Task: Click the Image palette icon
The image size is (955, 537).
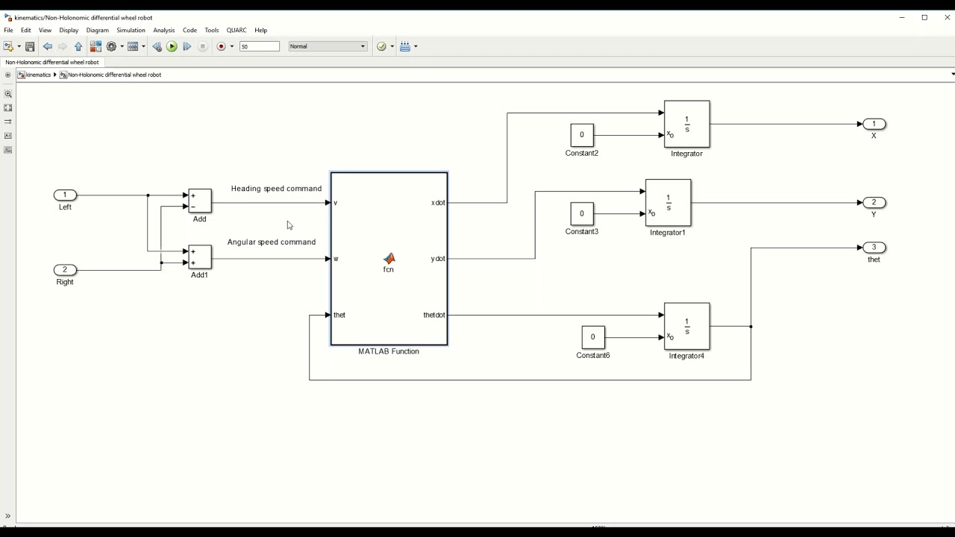Action: (8, 150)
